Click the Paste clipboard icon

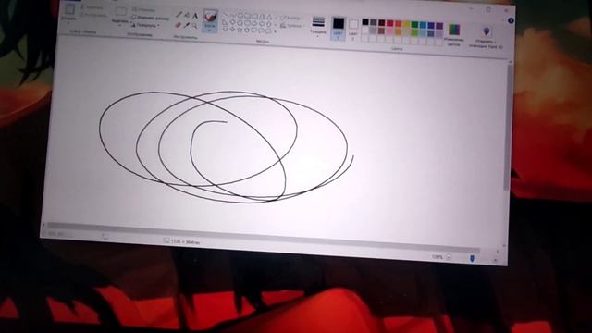[69, 9]
